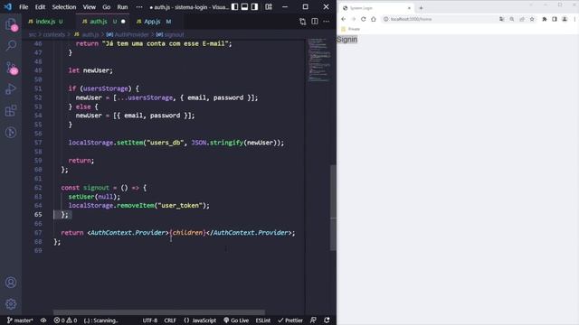The height and width of the screenshot is (325, 579).
Task: Open master branch picker in status bar
Action: point(20,320)
